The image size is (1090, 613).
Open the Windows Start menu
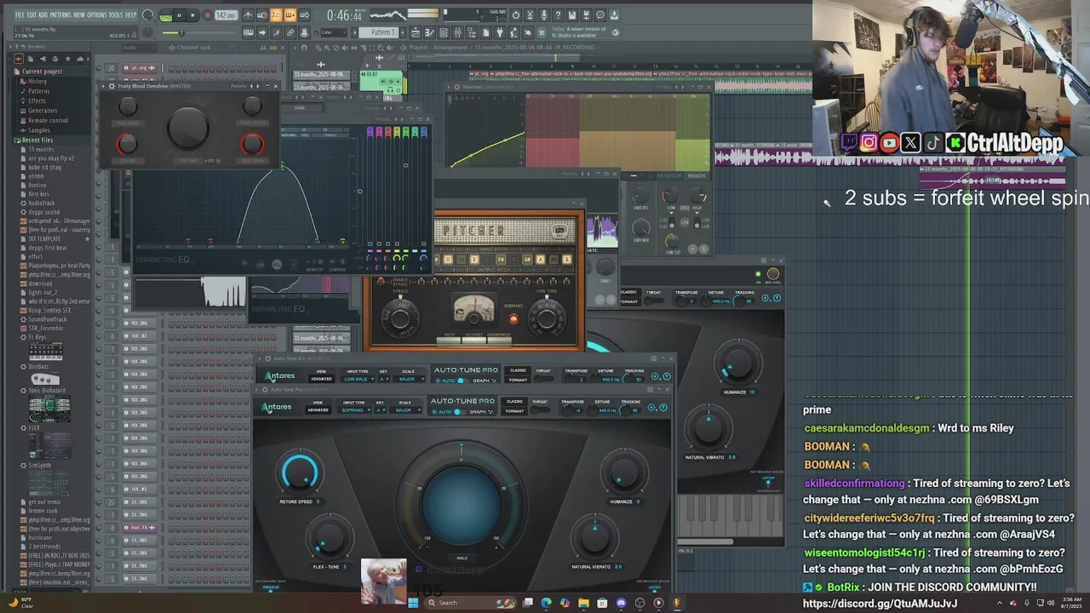(413, 603)
